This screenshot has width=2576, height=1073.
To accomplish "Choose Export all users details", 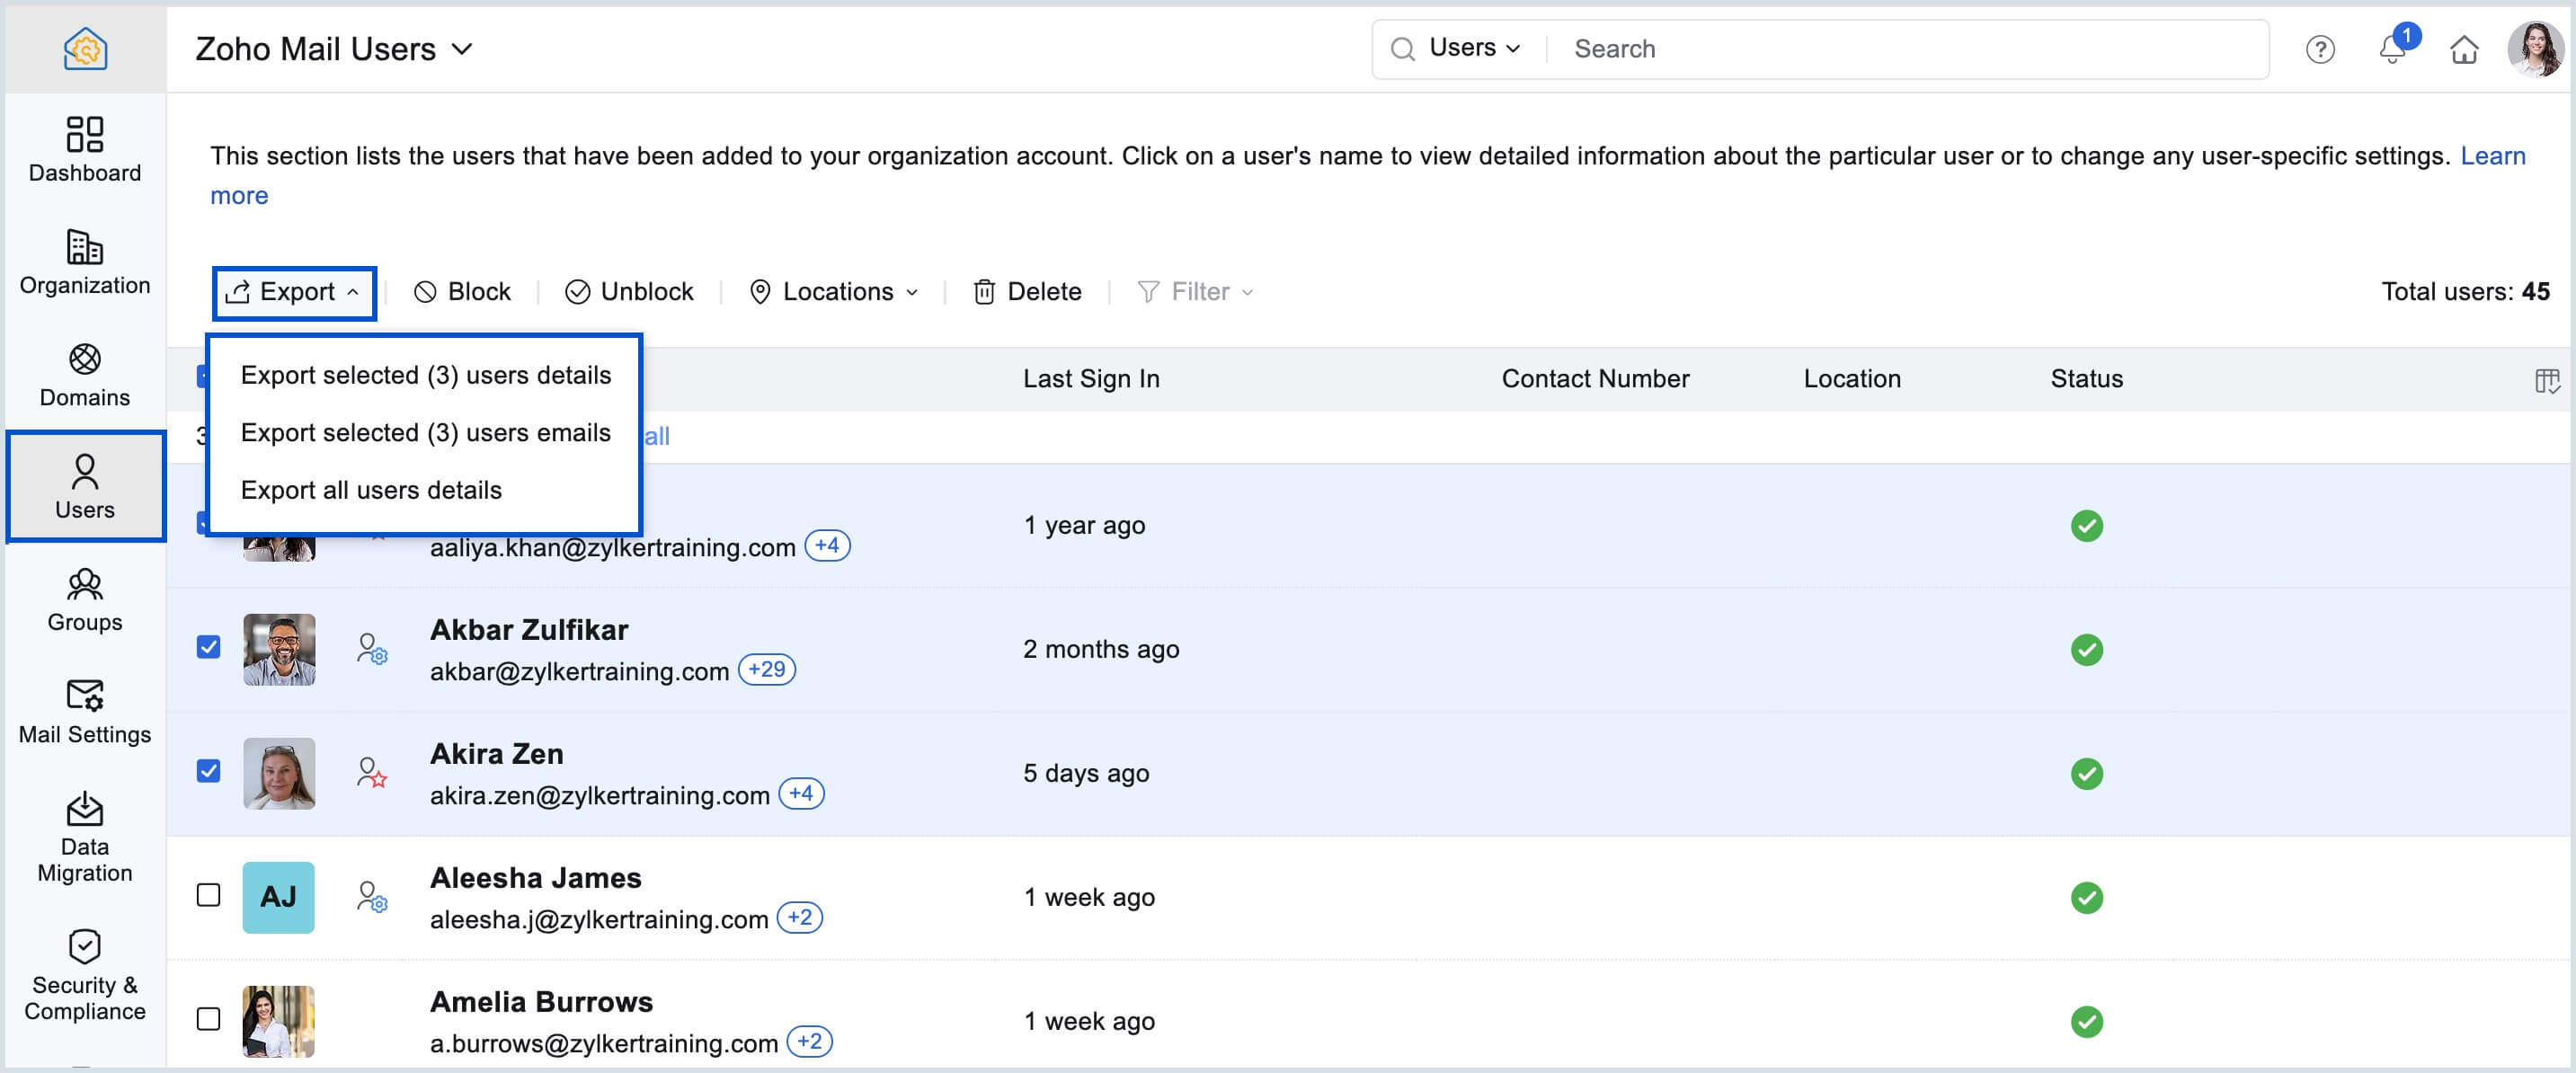I will 371,490.
